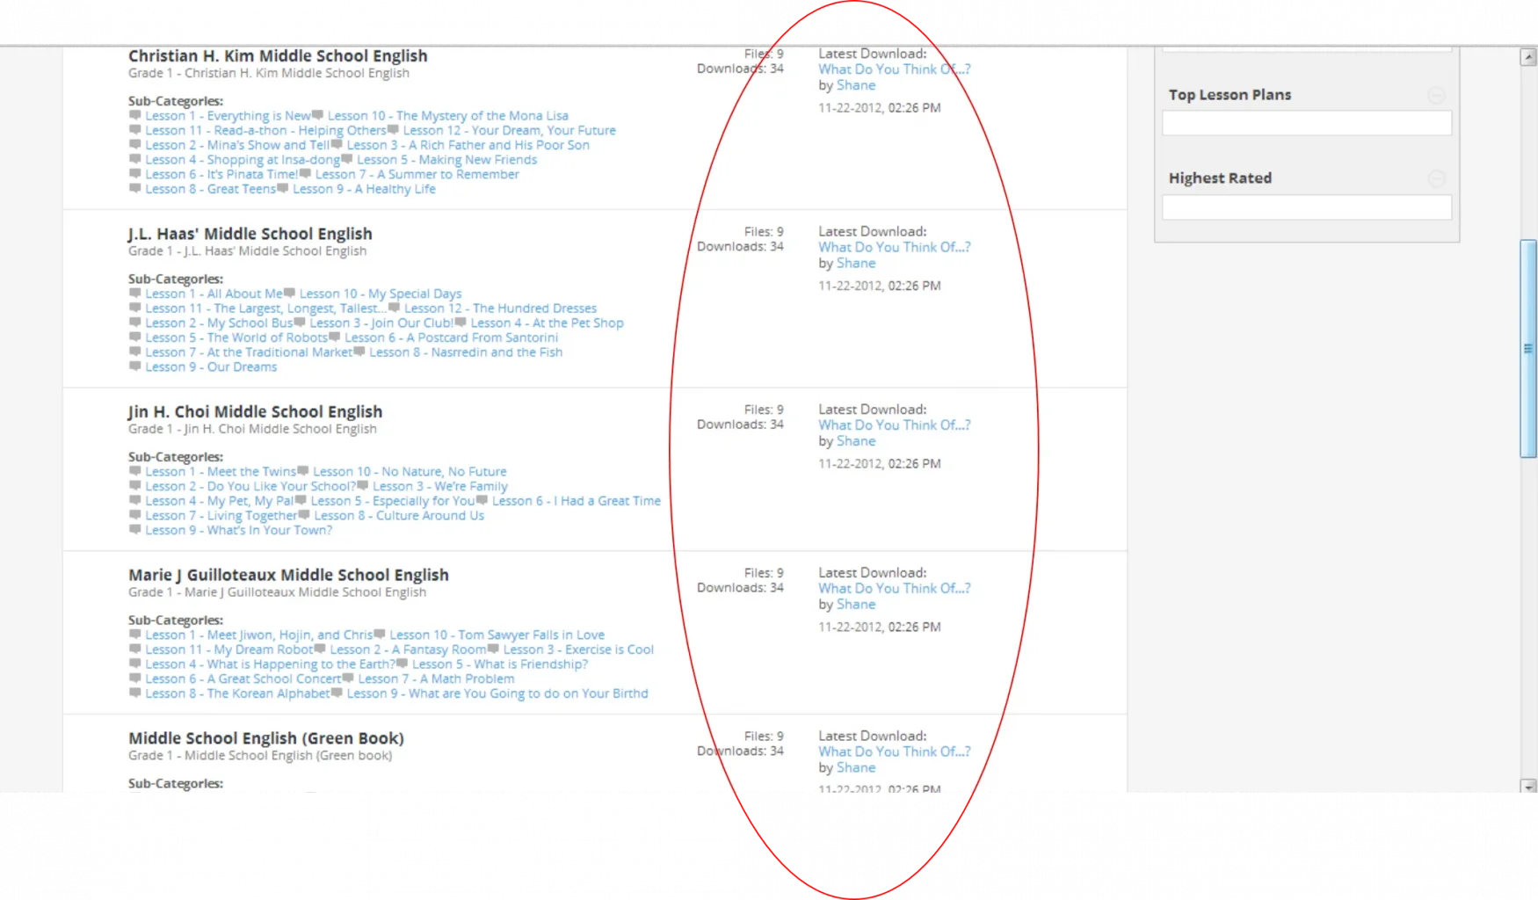Click the icon before Lesson 6 - It's Pinata Time!
1538x900 pixels.
click(134, 174)
